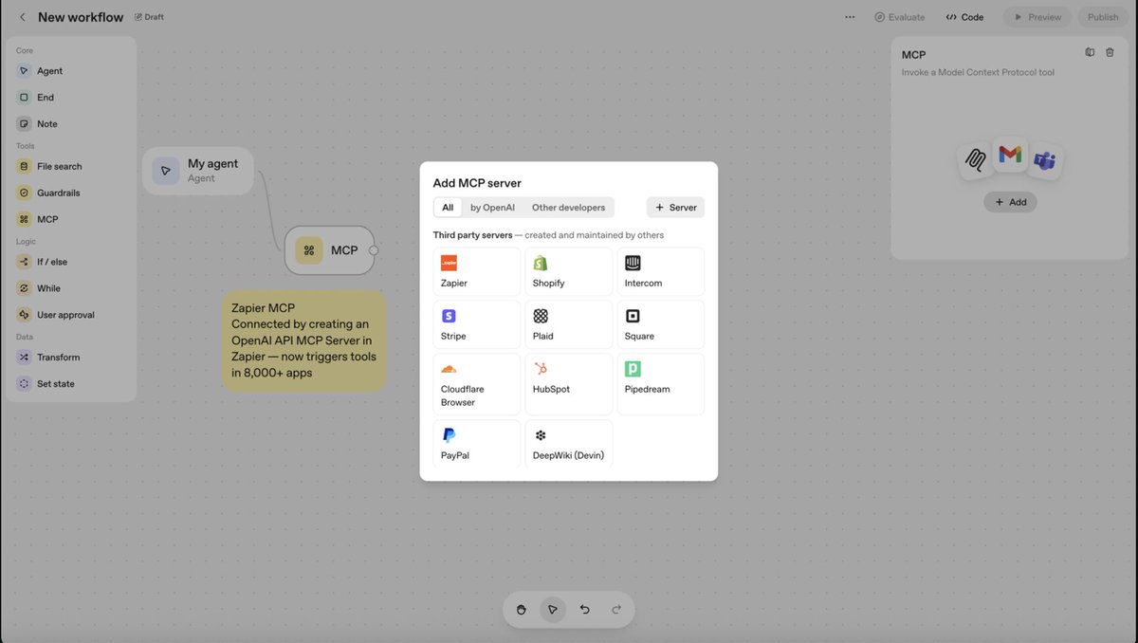Click the Gmail icon in MCP panel
The image size is (1138, 643).
click(1010, 154)
